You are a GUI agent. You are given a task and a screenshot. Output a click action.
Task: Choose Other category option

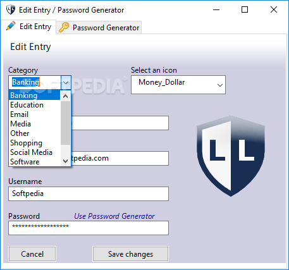[34, 133]
